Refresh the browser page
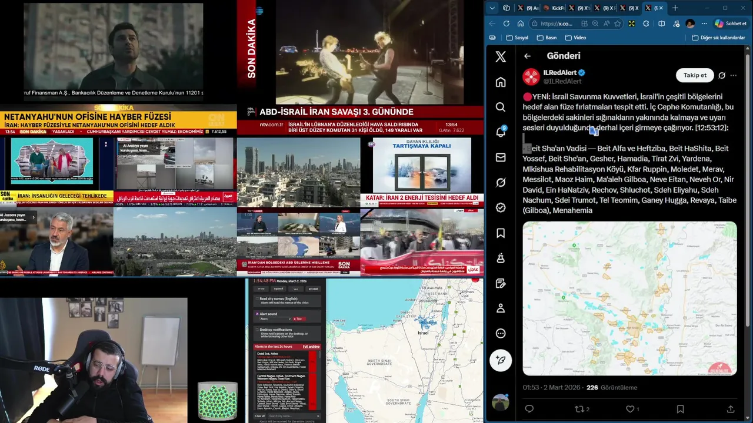Image resolution: width=753 pixels, height=423 pixels. tap(507, 23)
